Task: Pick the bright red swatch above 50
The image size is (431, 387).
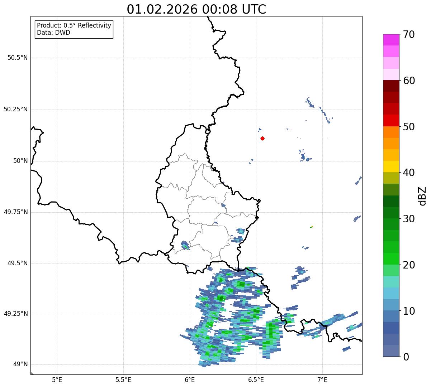Action: coord(391,121)
